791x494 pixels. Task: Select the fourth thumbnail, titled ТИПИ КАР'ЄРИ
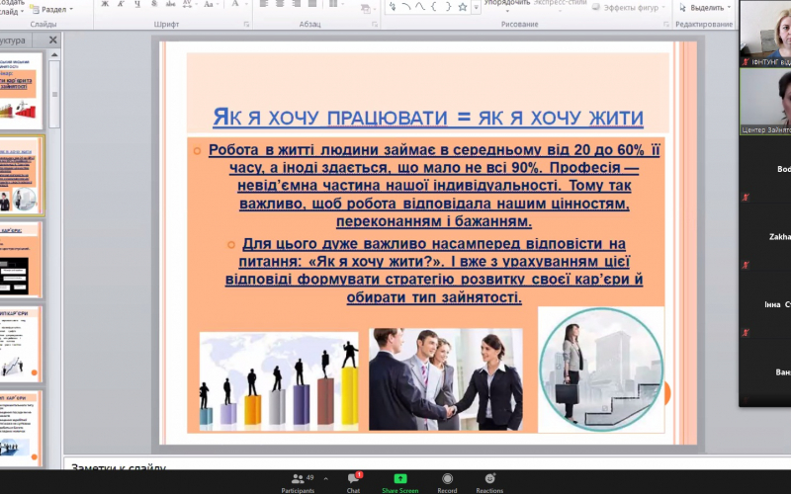(x=20, y=344)
